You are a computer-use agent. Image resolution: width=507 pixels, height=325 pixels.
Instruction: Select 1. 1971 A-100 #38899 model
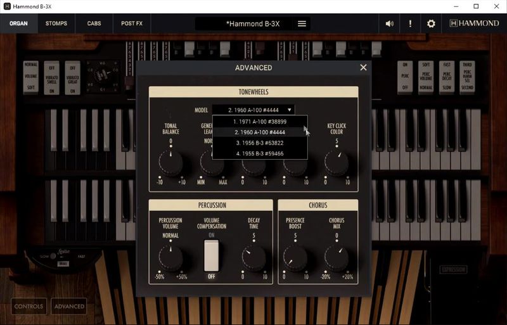pos(260,122)
